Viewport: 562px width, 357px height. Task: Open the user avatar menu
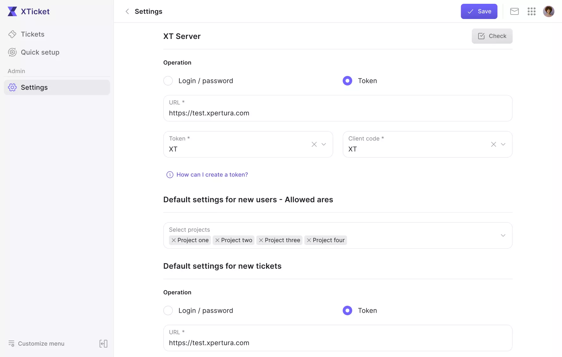click(549, 11)
